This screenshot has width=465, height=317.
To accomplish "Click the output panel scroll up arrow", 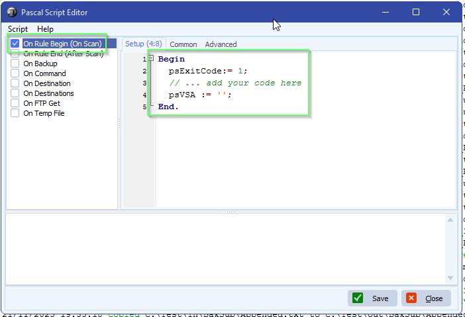I will (450, 220).
